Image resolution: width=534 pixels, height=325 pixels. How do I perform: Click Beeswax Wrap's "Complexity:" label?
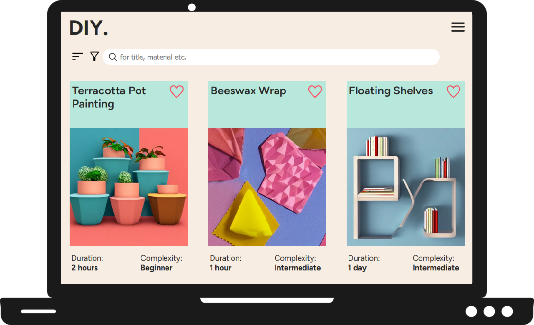tap(295, 258)
